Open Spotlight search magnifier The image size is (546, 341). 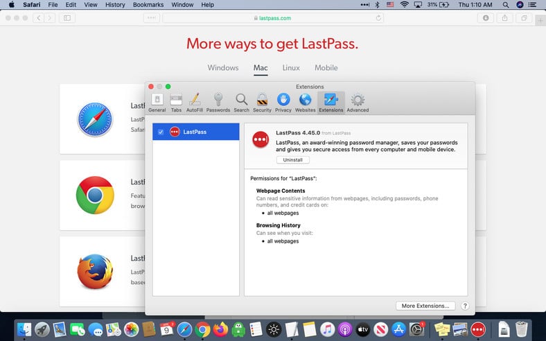(x=506, y=5)
